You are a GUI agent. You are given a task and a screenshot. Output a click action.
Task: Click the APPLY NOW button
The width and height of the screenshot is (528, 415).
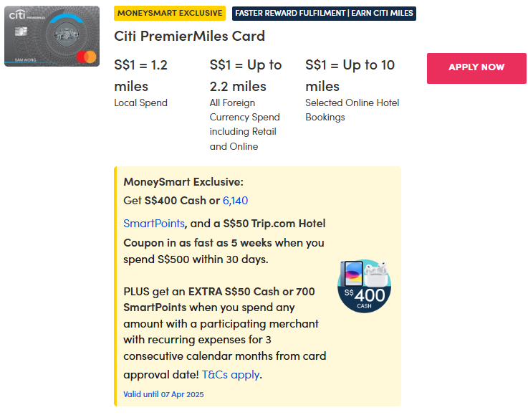[x=476, y=68]
